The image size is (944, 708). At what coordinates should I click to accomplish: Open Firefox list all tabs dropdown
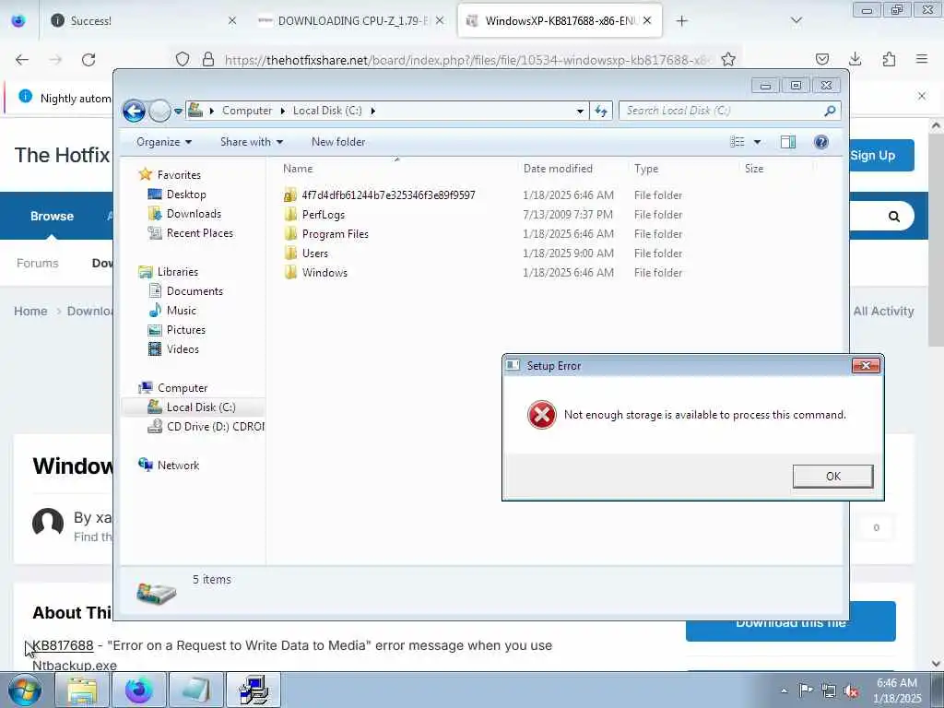[796, 20]
